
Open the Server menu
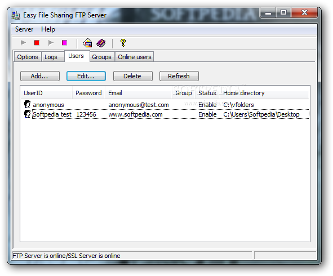click(x=24, y=29)
